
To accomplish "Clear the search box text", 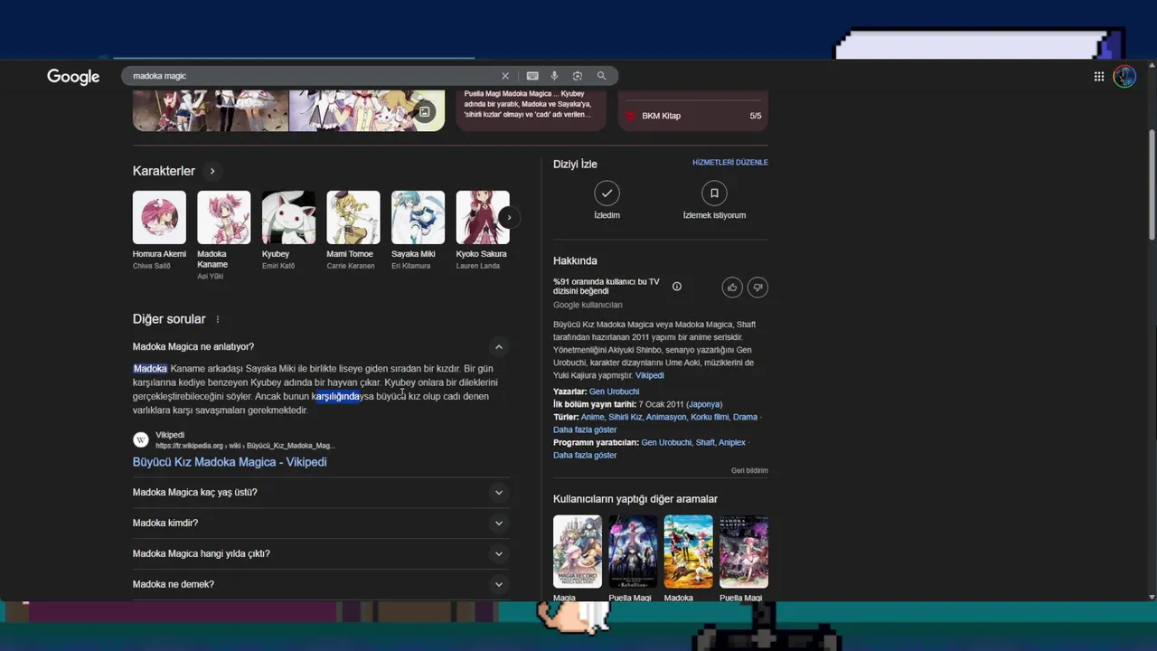I will 505,76.
